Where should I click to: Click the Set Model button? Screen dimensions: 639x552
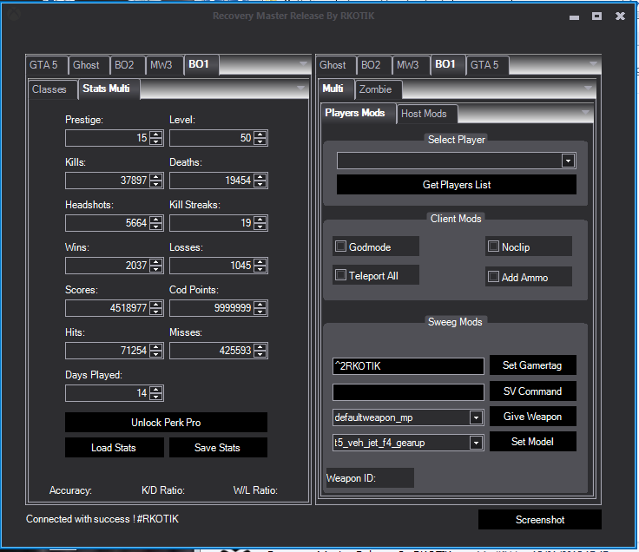tap(532, 442)
